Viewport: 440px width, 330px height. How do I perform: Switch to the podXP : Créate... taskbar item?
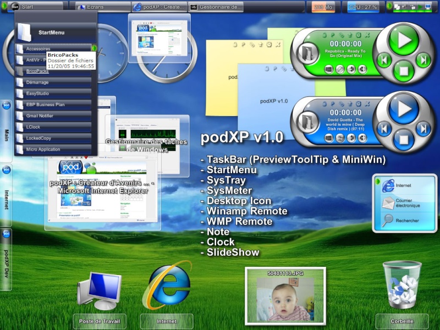coord(159,7)
